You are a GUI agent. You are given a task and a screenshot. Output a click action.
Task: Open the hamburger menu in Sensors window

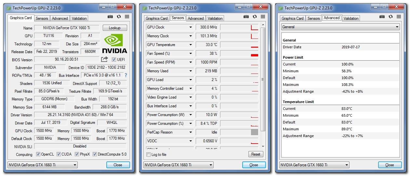pyautogui.click(x=263, y=17)
